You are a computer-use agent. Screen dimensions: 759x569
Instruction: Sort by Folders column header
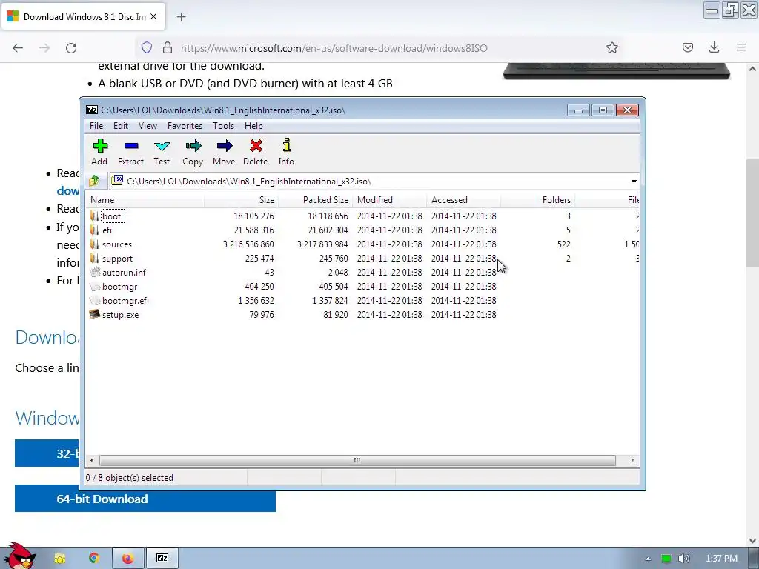(537, 200)
